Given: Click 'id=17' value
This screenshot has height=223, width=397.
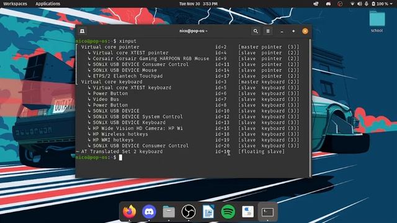Looking at the screenshot, I should [222, 76].
